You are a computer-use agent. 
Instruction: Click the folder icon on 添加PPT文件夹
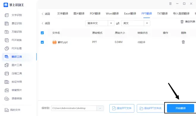(x=141, y=108)
